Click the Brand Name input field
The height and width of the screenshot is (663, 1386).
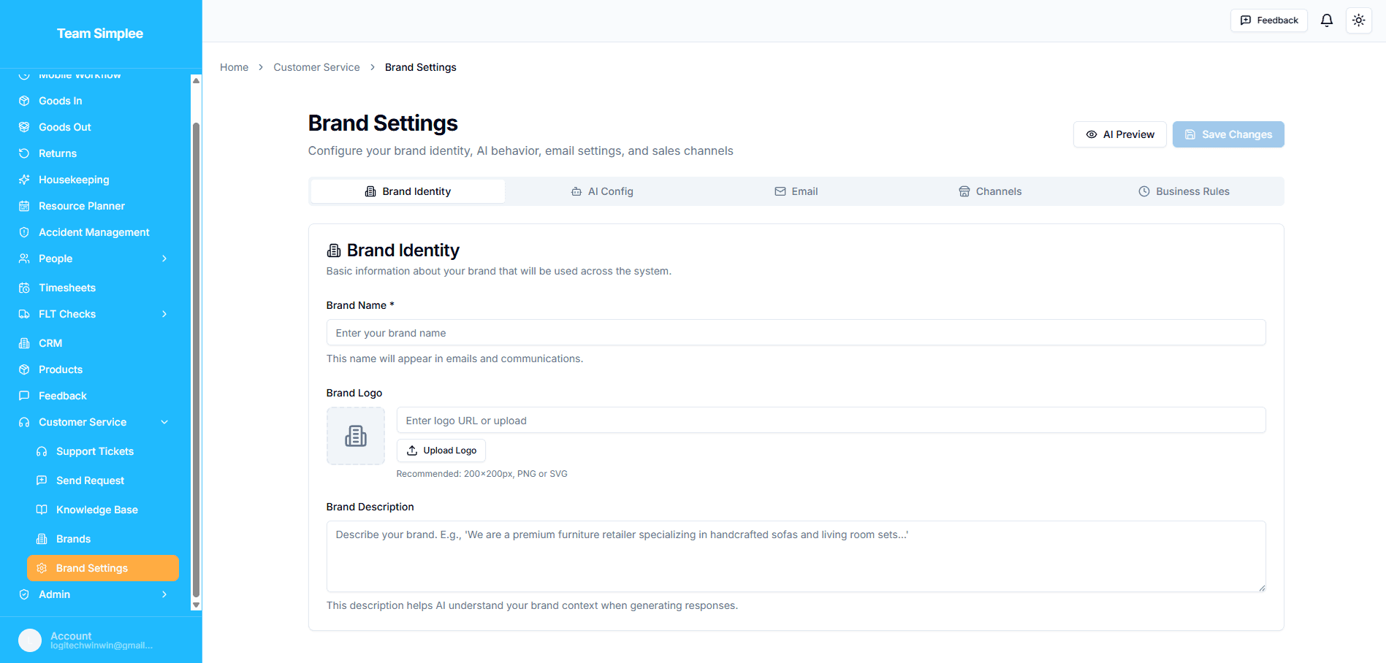click(795, 333)
